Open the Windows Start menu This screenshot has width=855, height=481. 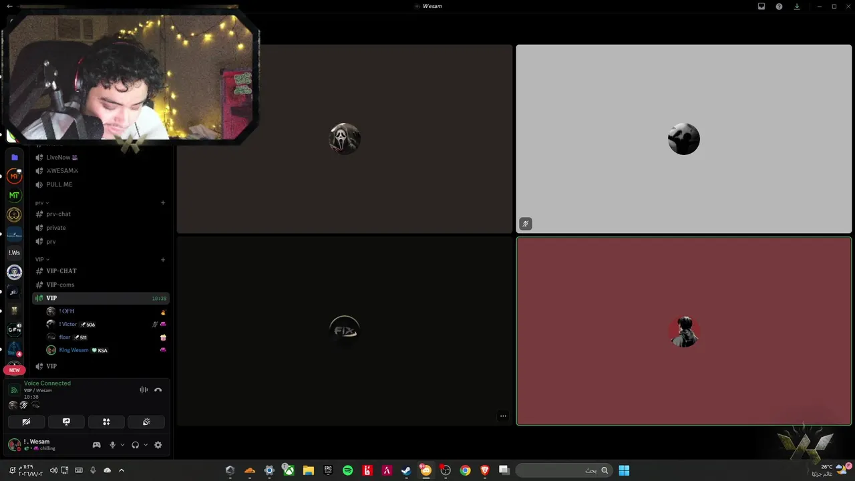pos(624,470)
